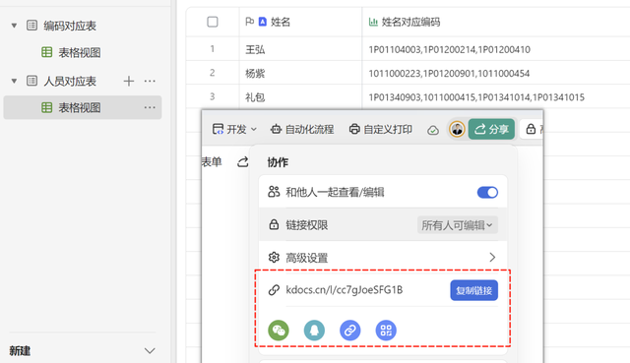Collapse the 编码对应表 tree node
Viewport: 630px width, 363px height.
14,26
